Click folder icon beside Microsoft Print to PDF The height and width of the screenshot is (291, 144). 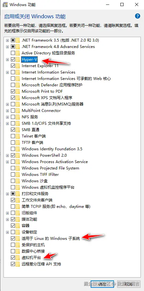pos(18,91)
